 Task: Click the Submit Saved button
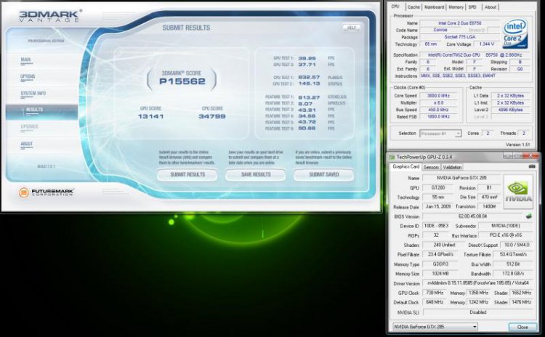(324, 175)
